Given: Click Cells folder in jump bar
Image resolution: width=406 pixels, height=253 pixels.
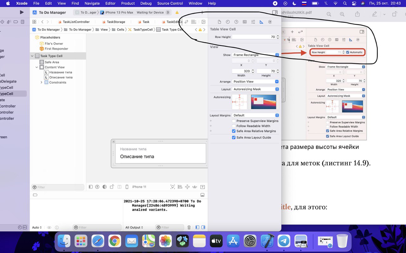Looking at the screenshot, I should (118, 29).
